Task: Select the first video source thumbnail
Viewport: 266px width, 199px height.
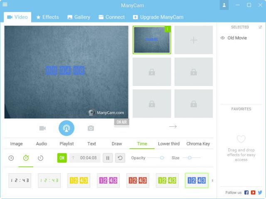Action: tap(152, 40)
